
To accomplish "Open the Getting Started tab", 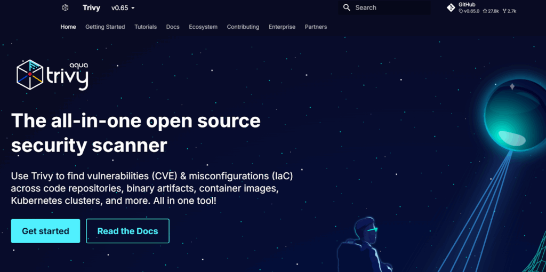I will (x=105, y=27).
